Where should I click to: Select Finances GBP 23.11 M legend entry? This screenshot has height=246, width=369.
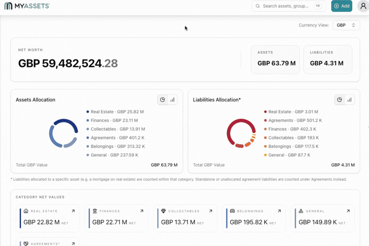(112, 121)
